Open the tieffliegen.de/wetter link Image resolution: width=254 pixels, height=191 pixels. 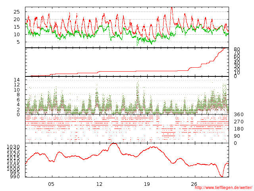tap(223, 188)
